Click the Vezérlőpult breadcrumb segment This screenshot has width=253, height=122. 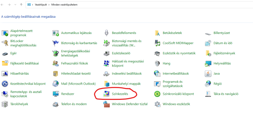pos(41,5)
